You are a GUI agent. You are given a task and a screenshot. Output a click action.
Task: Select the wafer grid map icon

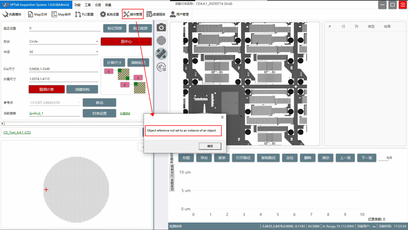click(161, 40)
